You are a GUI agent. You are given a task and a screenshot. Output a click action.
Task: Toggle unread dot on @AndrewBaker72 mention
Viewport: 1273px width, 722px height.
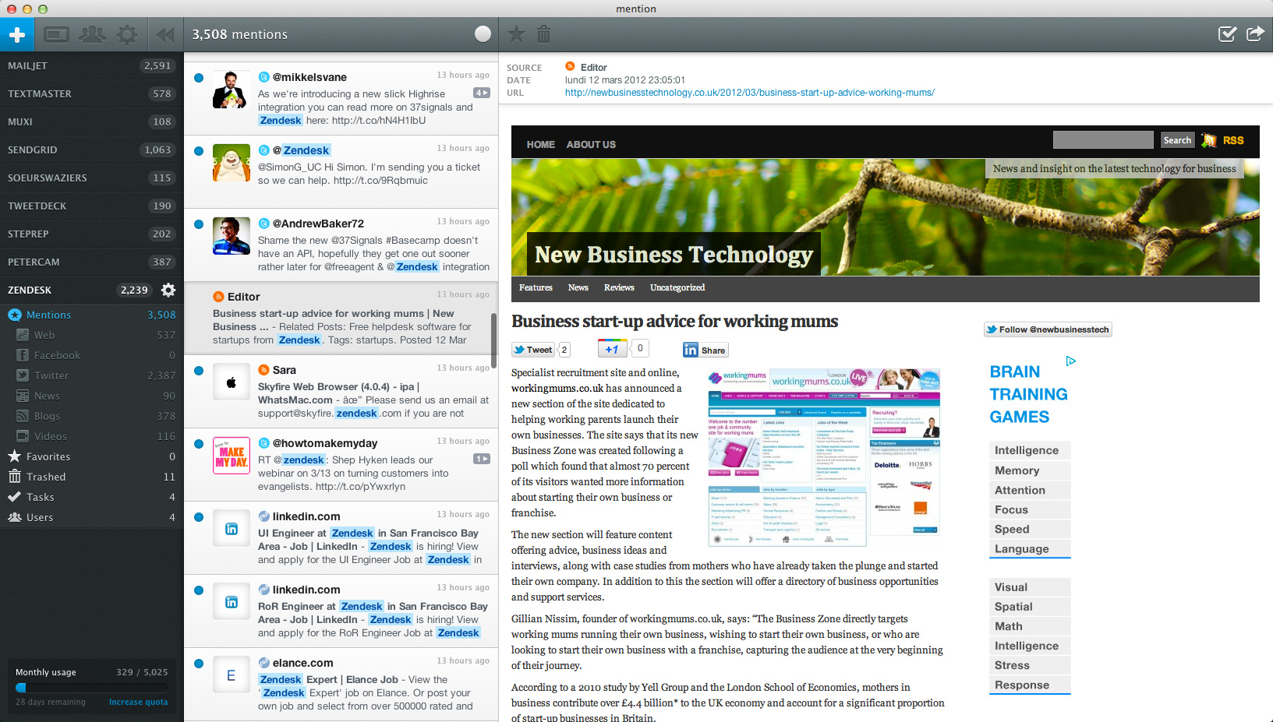199,224
